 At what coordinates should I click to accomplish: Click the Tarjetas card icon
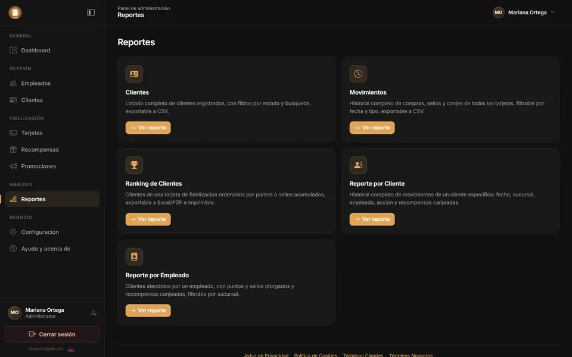(13, 133)
